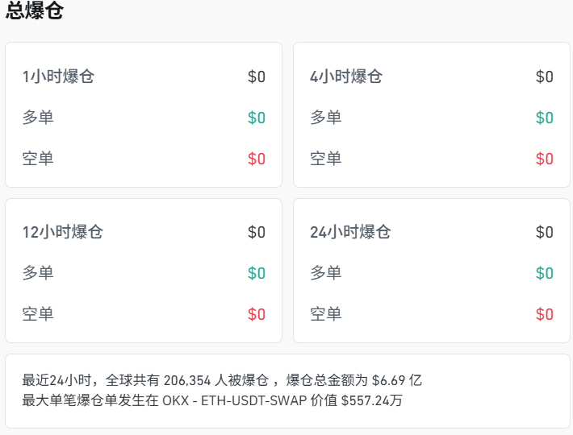Image resolution: width=573 pixels, height=435 pixels.
Task: Click the 多单 label in 4小时爆仓 card
Action: (326, 118)
